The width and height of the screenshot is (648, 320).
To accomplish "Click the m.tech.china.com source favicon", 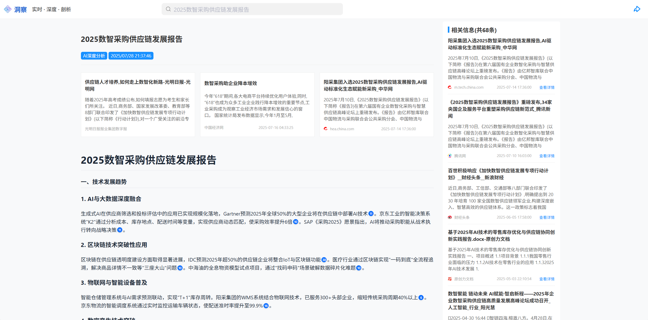I will pos(450,87).
